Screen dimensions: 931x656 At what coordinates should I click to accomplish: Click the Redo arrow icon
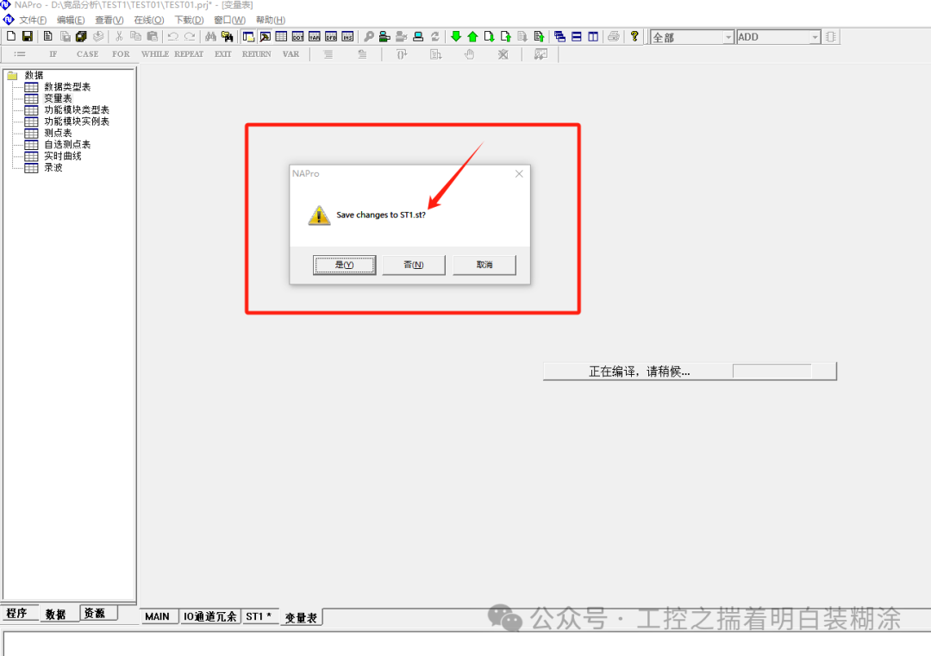tap(190, 37)
